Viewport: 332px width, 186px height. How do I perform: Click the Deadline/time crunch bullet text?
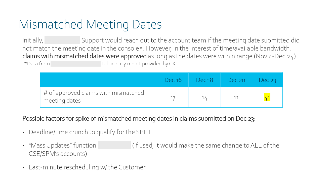click(x=90, y=132)
